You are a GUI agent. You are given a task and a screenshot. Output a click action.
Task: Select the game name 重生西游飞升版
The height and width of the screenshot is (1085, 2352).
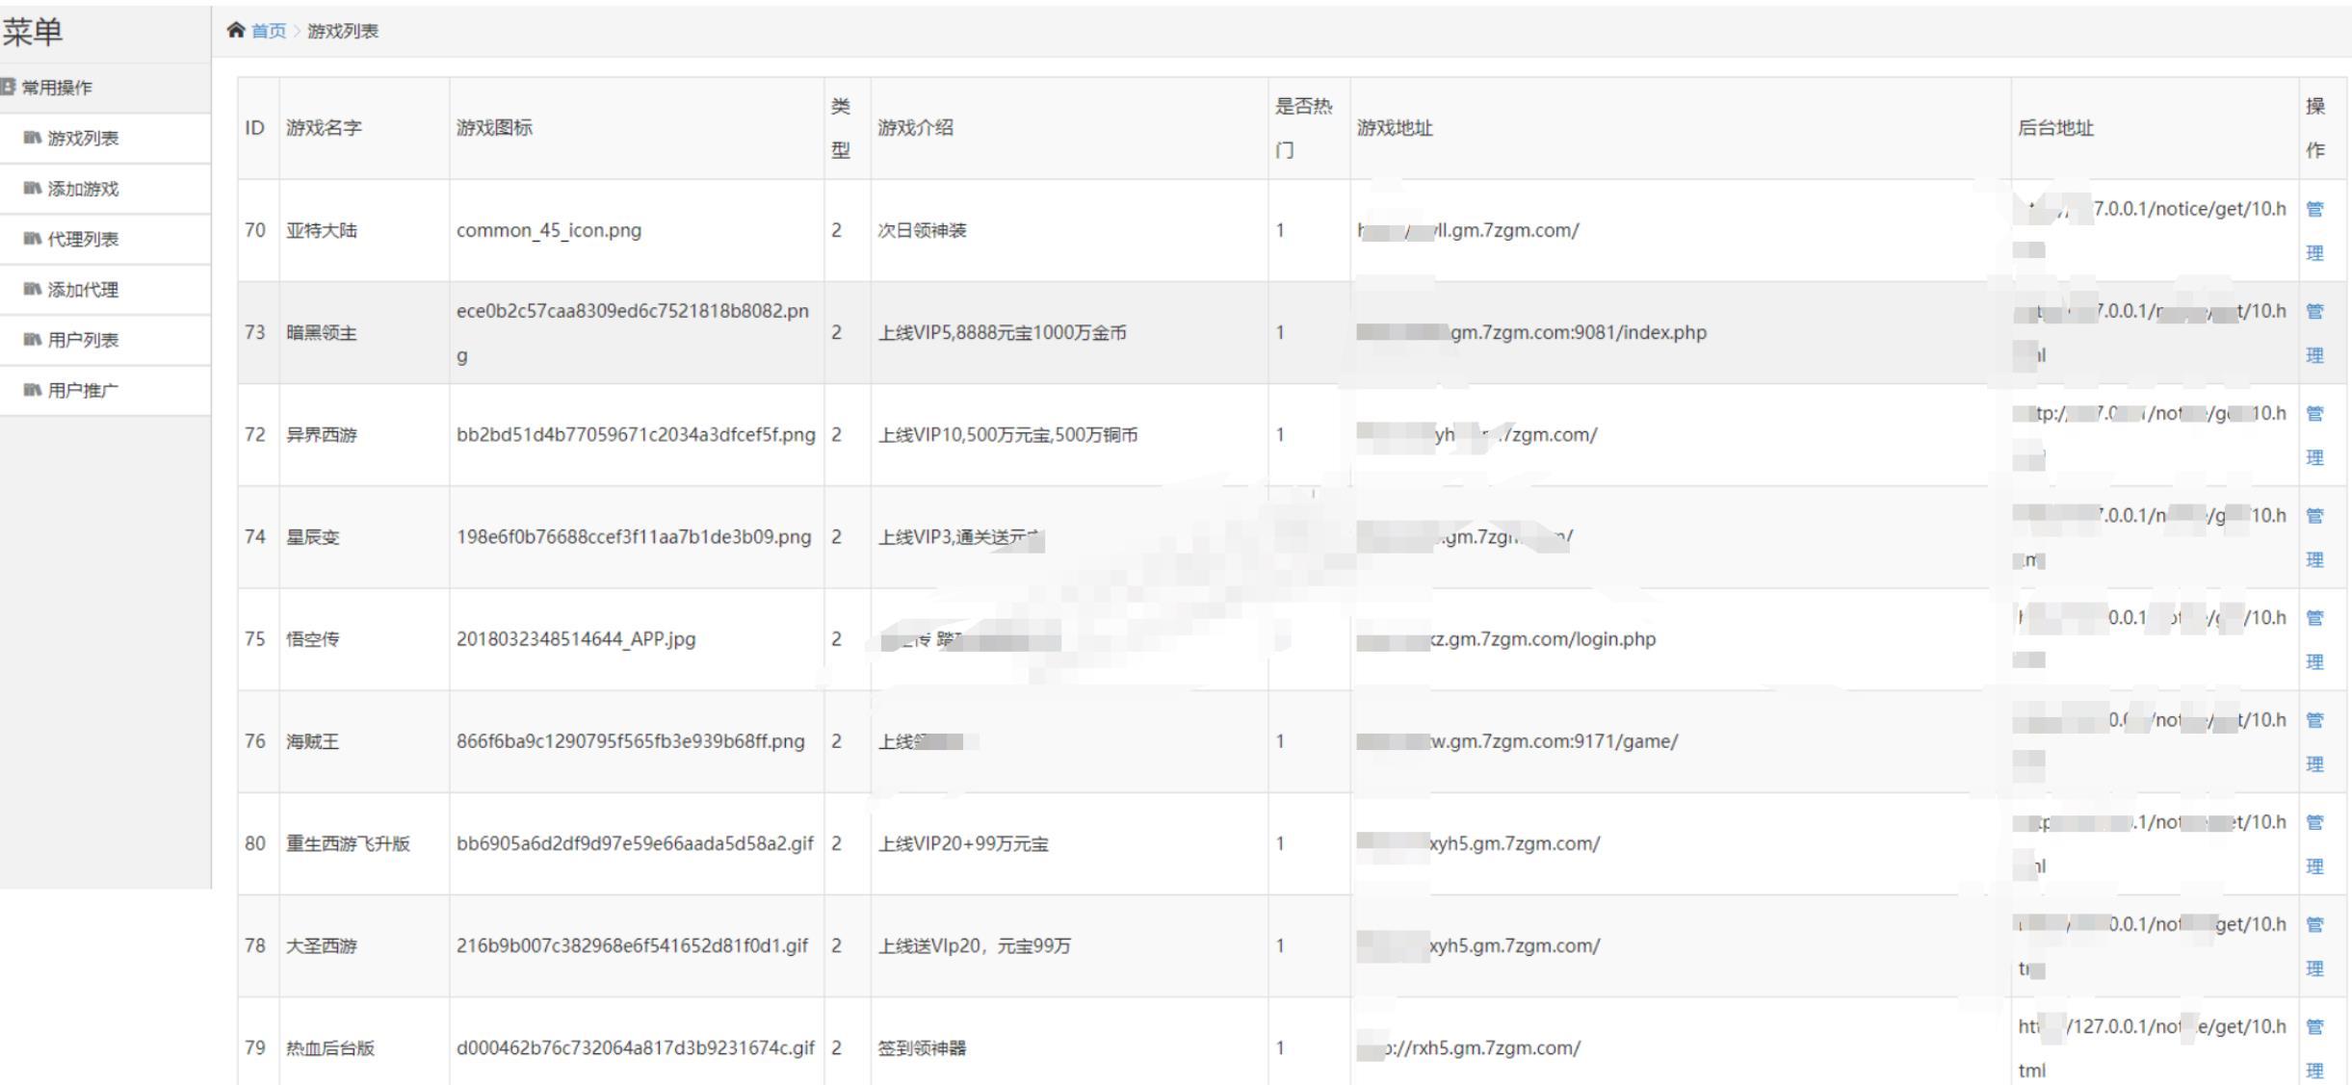pyautogui.click(x=348, y=843)
